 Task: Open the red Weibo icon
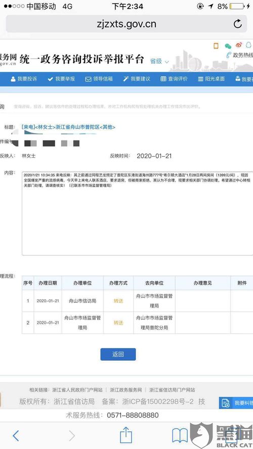coord(239,45)
